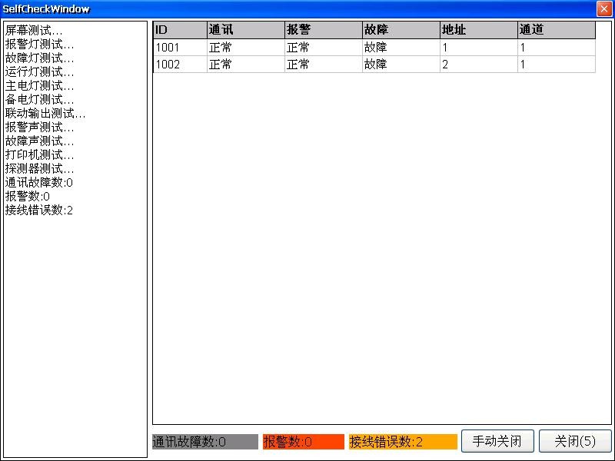This screenshot has height=461, width=615.
Task: Select log line 主电灯测试...
Action: pyautogui.click(x=39, y=85)
